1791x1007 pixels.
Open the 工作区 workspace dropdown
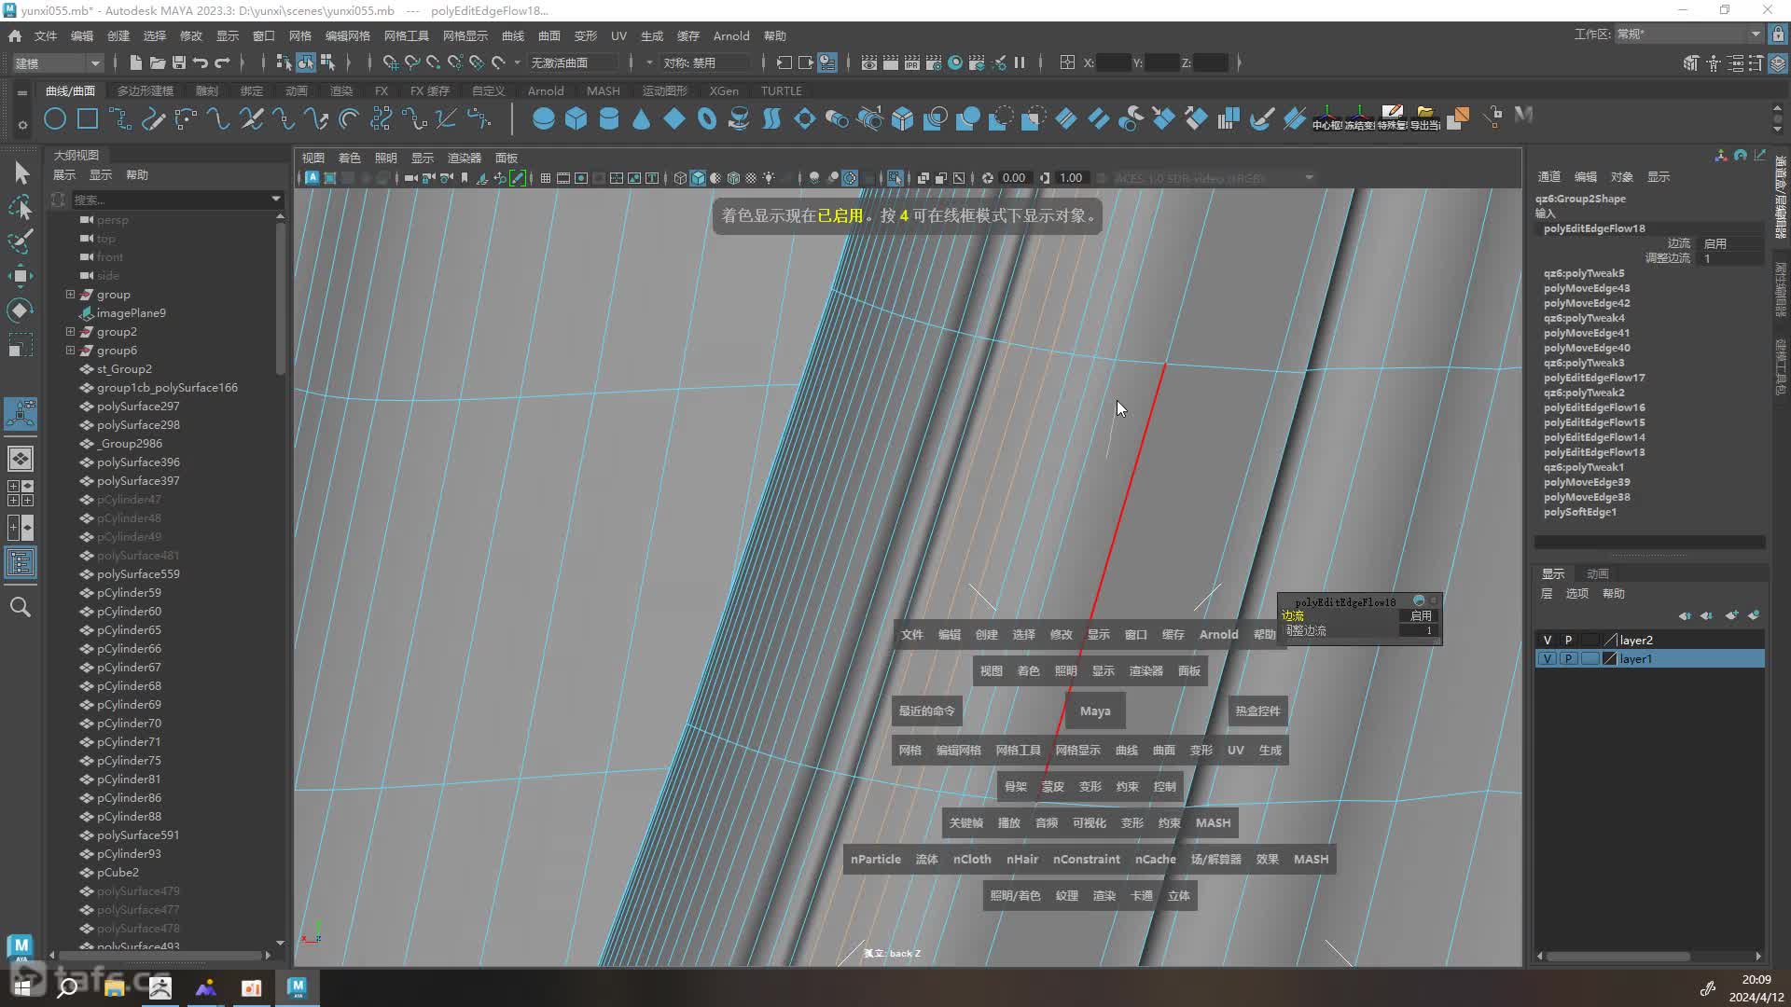[1688, 34]
